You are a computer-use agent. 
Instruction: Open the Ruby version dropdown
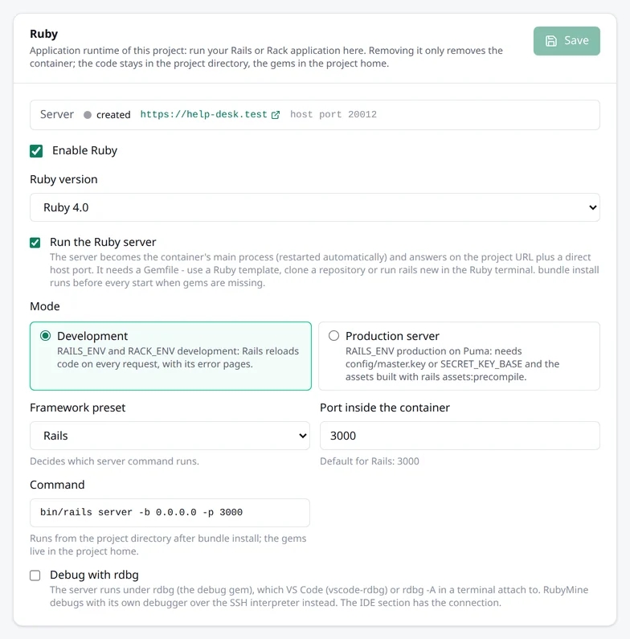pyautogui.click(x=314, y=207)
